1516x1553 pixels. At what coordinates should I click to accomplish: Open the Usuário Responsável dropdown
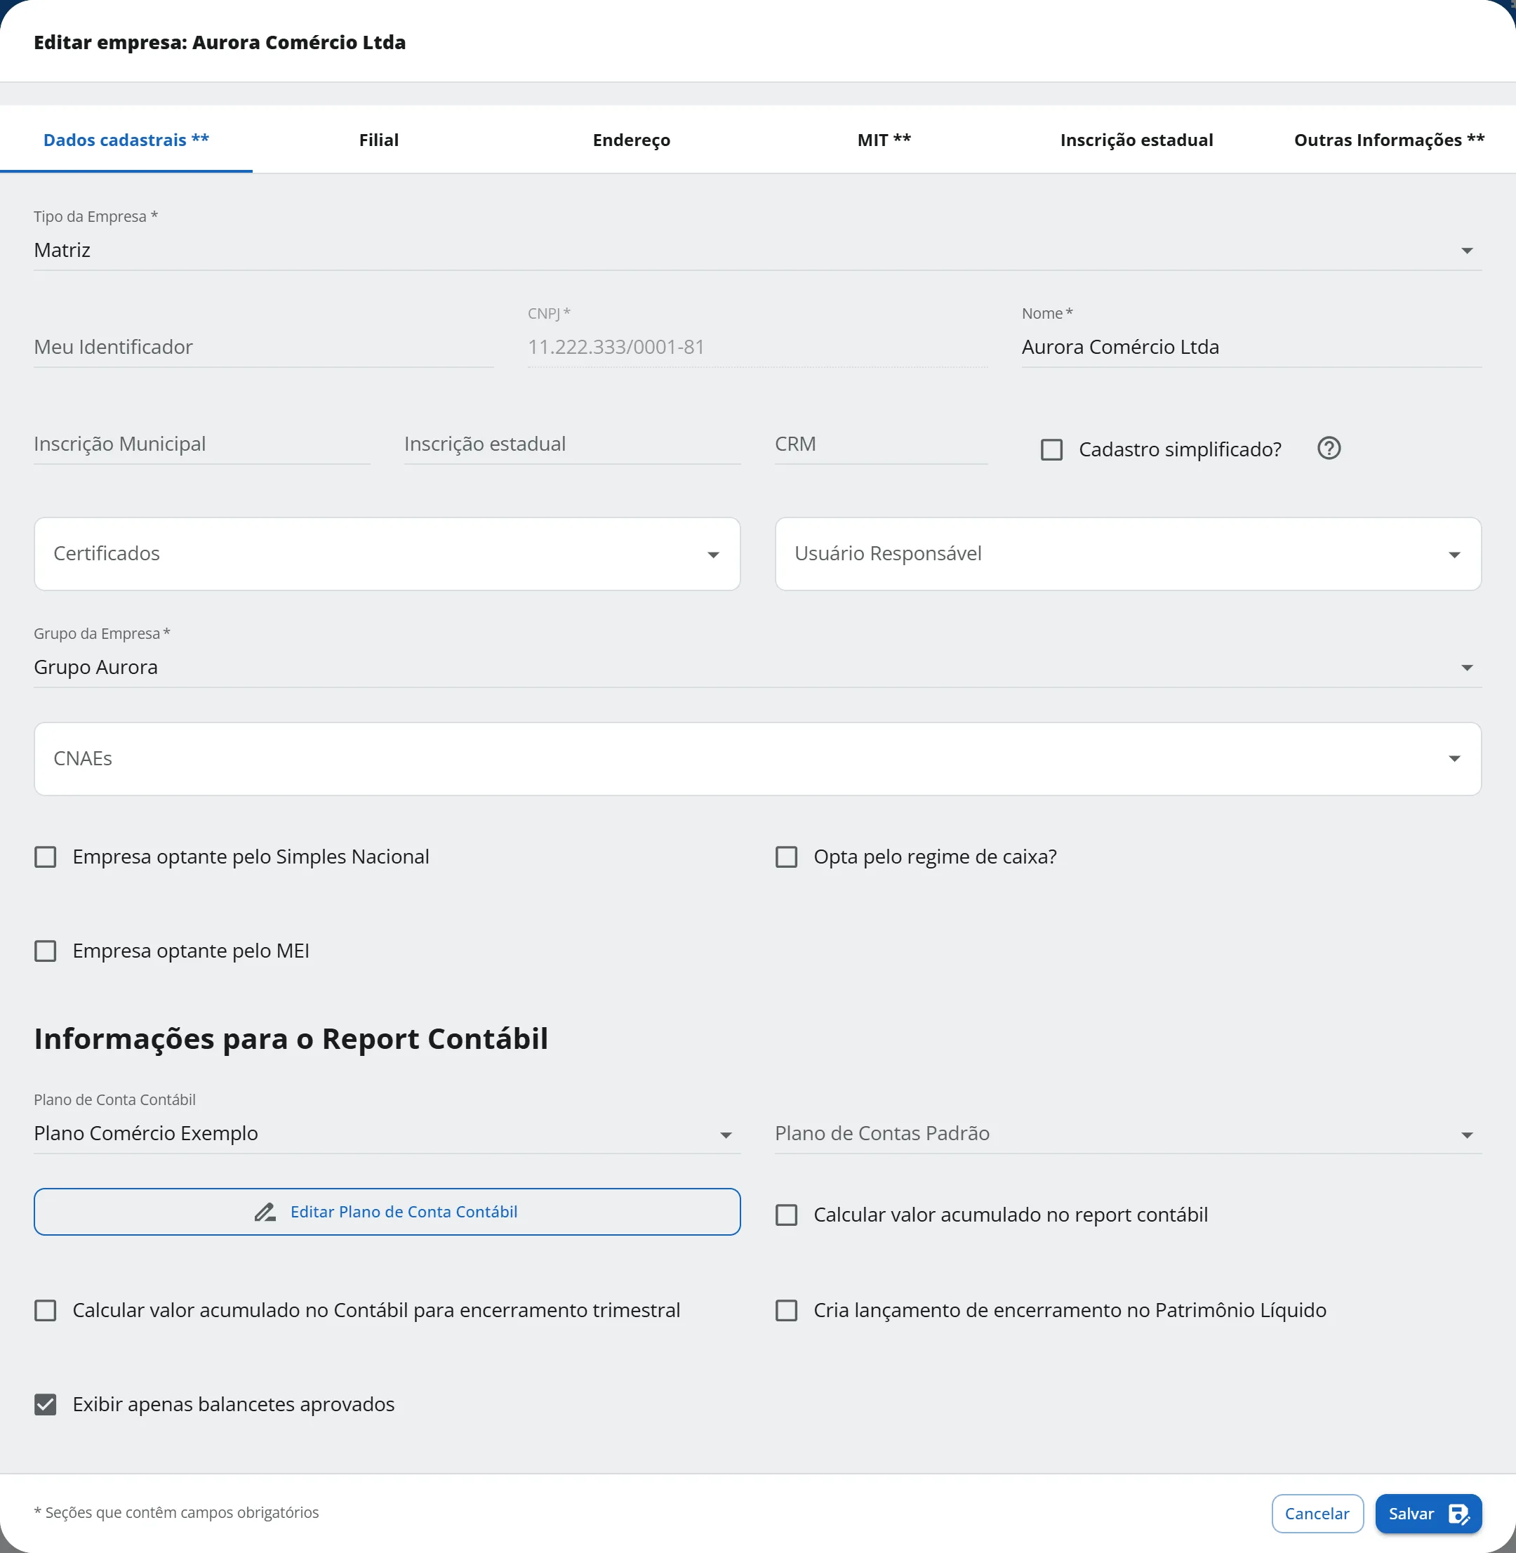tap(1129, 555)
